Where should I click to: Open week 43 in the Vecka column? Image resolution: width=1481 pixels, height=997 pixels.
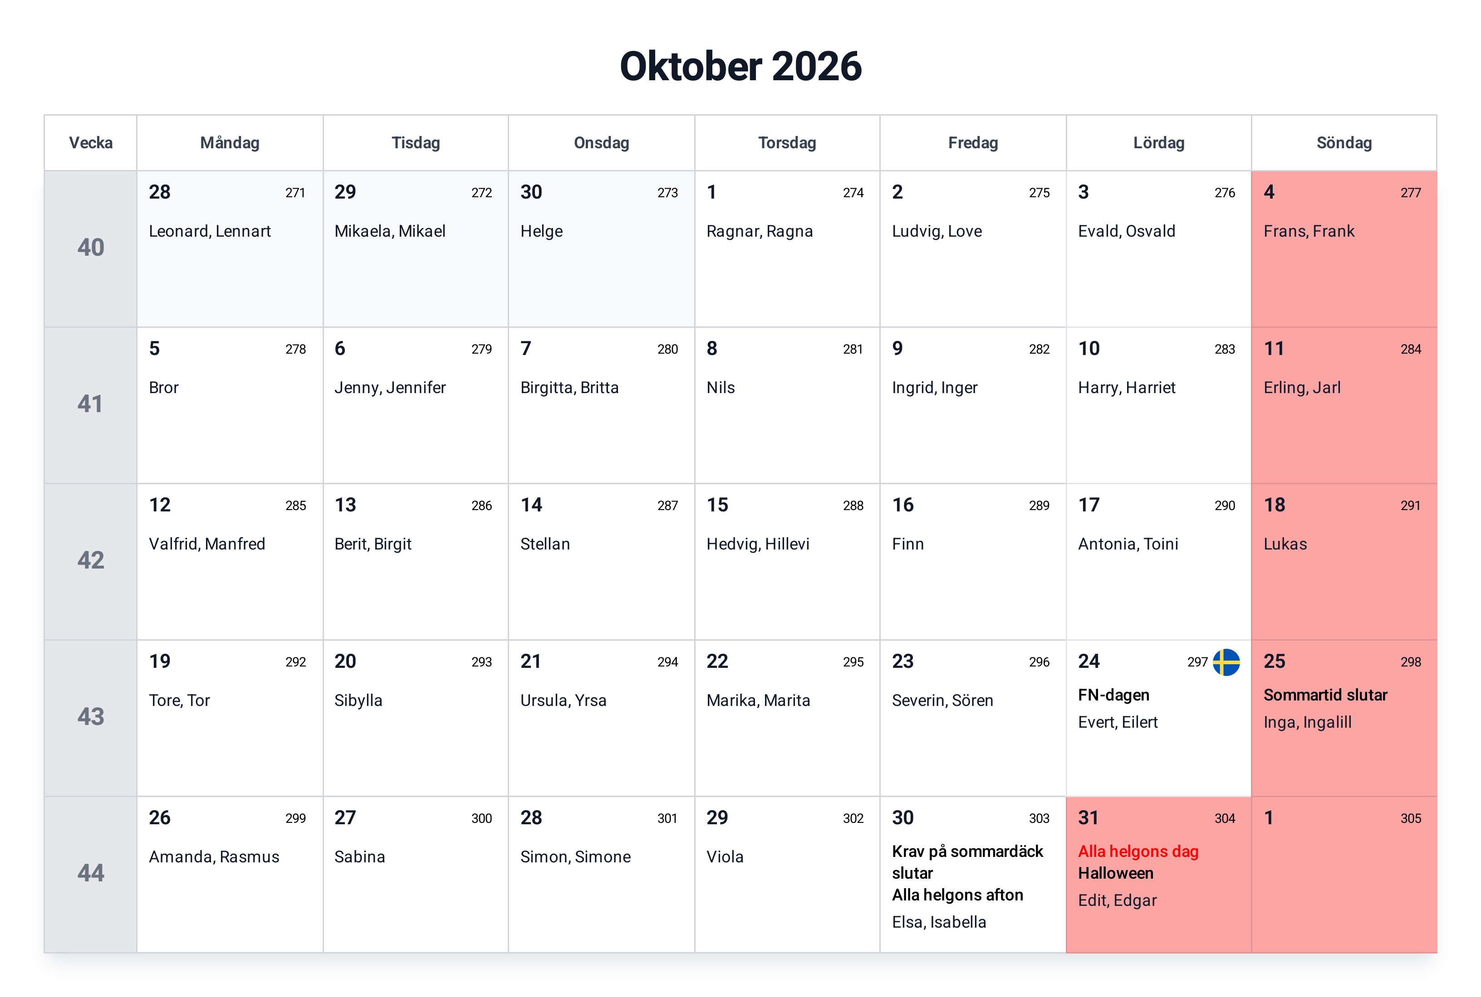pyautogui.click(x=90, y=717)
